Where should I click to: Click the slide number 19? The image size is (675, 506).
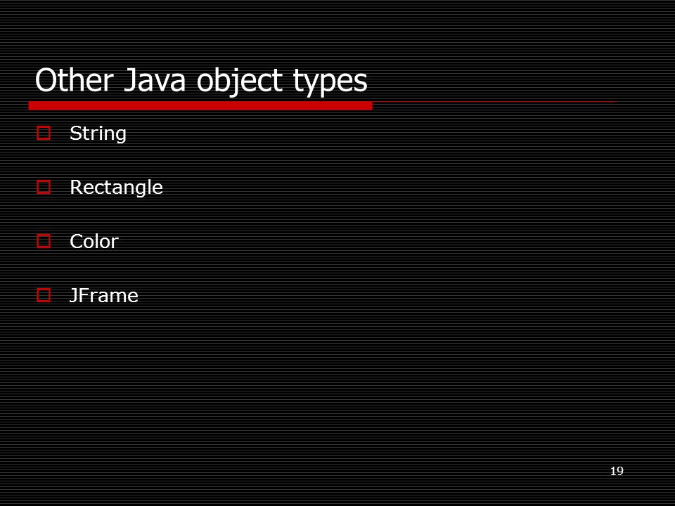[x=617, y=471]
